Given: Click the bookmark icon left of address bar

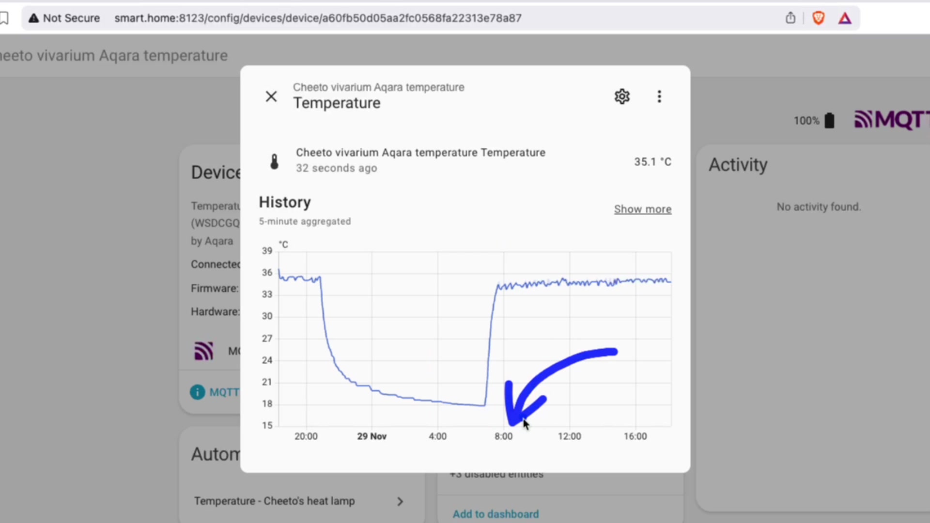Looking at the screenshot, I should (4, 18).
